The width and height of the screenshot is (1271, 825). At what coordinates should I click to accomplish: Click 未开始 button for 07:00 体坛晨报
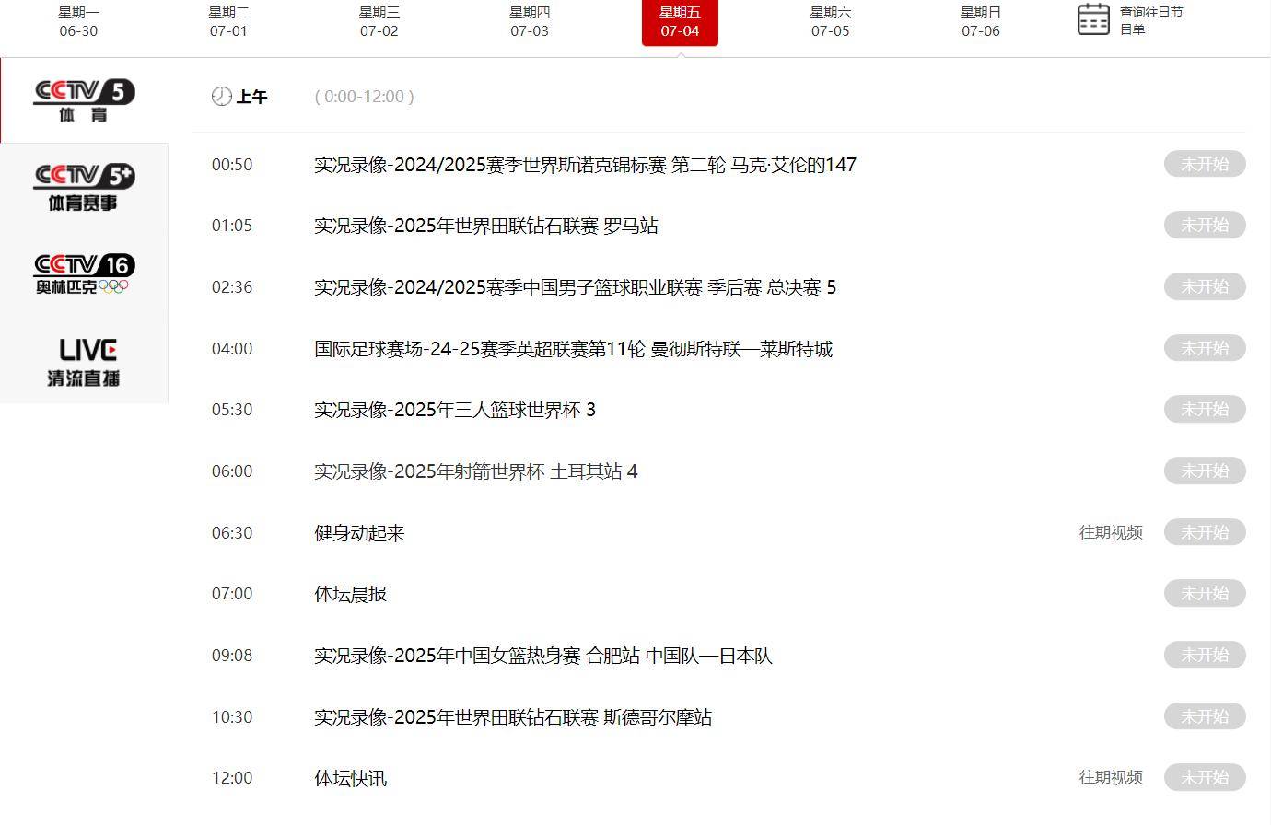point(1205,593)
